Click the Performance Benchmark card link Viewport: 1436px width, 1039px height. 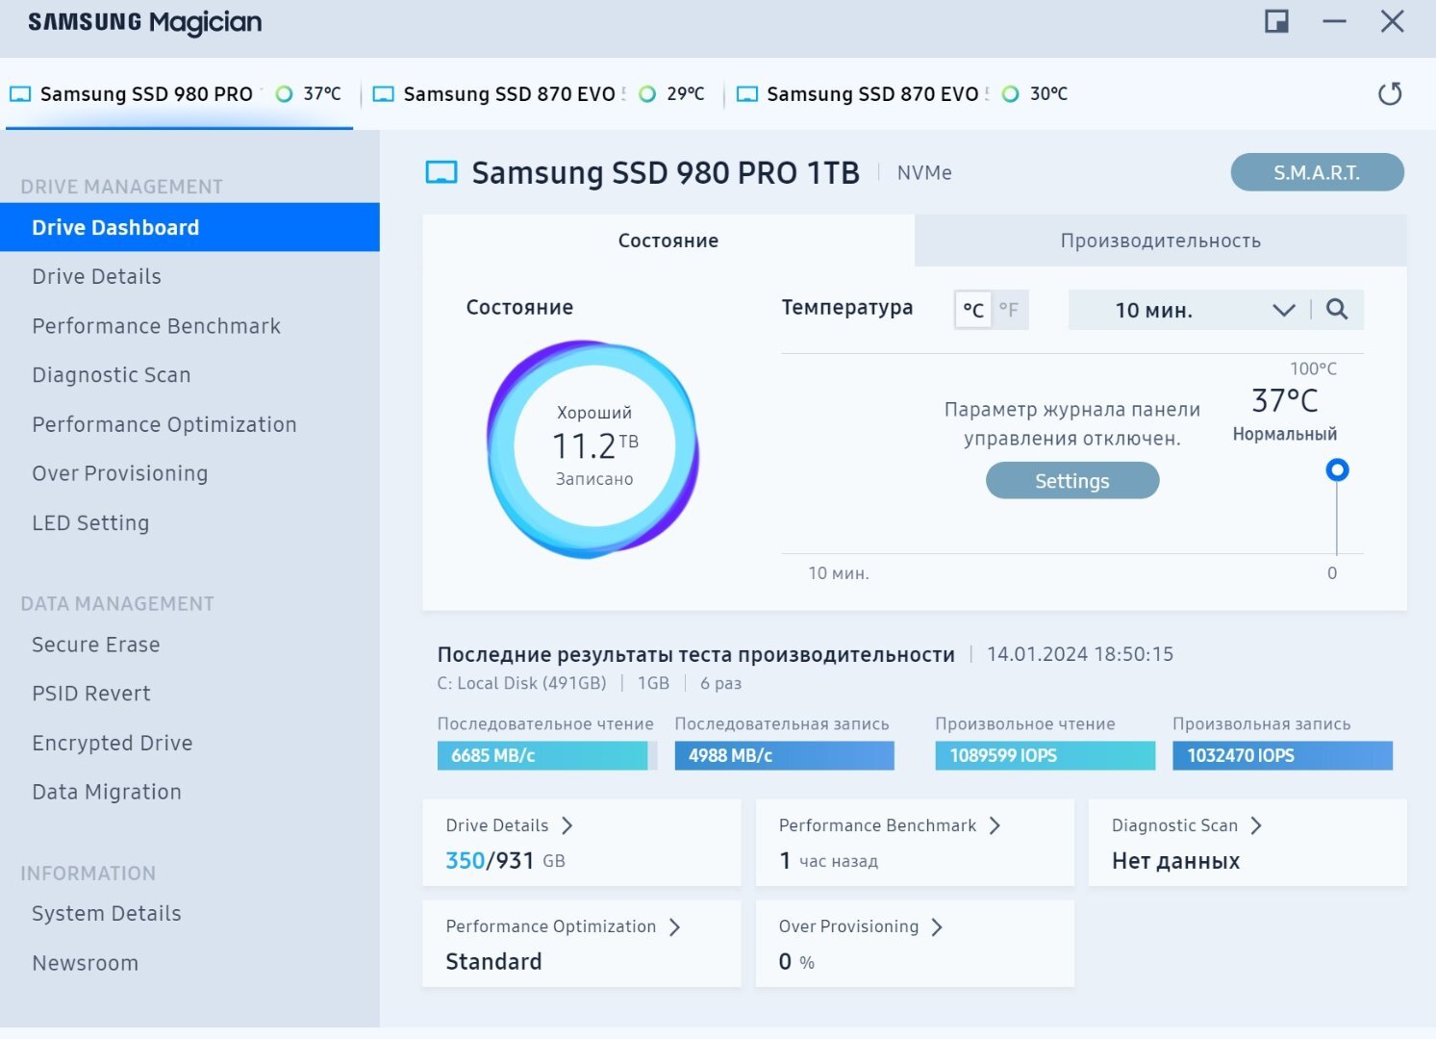click(x=877, y=825)
